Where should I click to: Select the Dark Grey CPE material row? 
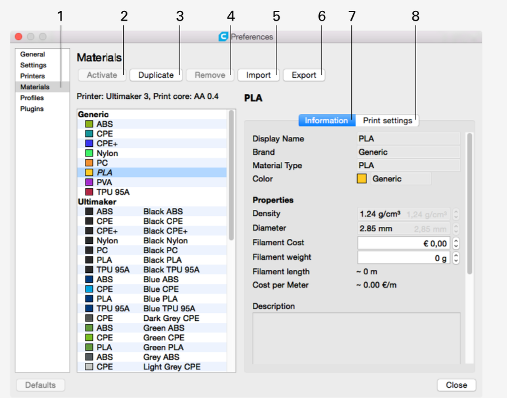(152, 318)
